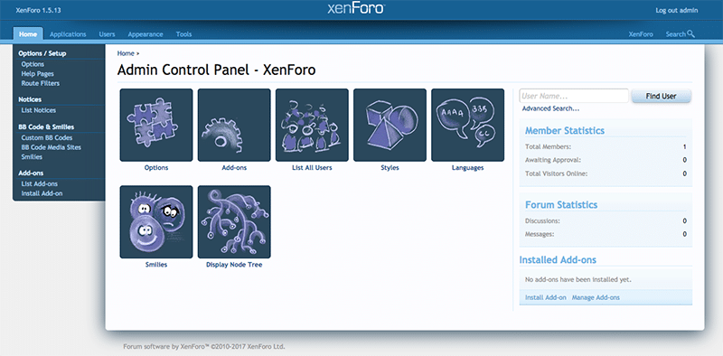This screenshot has width=723, height=356.
Task: Open Route Filters in the sidebar
Action: (40, 83)
